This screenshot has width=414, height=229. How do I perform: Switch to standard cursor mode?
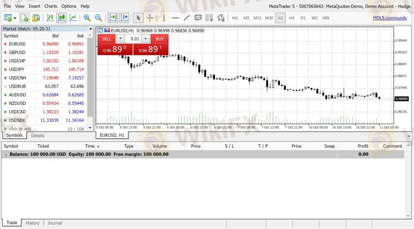click(x=138, y=18)
